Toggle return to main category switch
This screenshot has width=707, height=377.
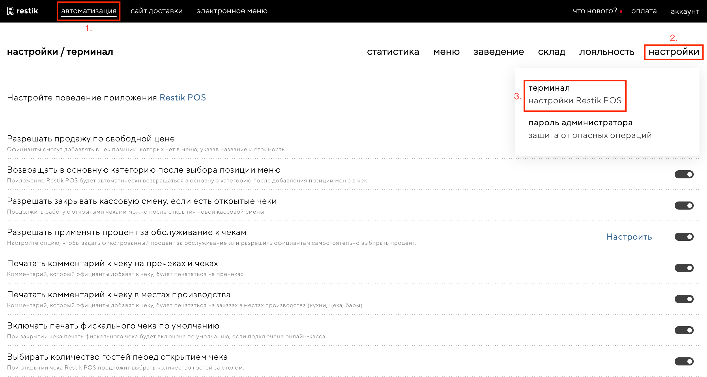684,174
